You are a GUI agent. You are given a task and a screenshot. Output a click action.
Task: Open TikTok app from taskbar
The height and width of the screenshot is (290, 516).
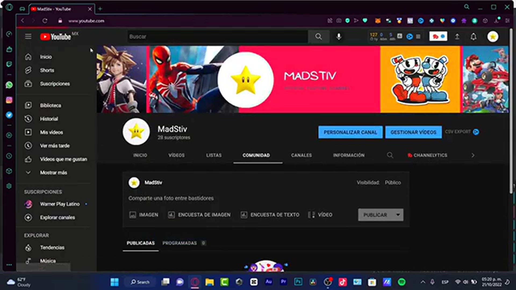point(342,282)
